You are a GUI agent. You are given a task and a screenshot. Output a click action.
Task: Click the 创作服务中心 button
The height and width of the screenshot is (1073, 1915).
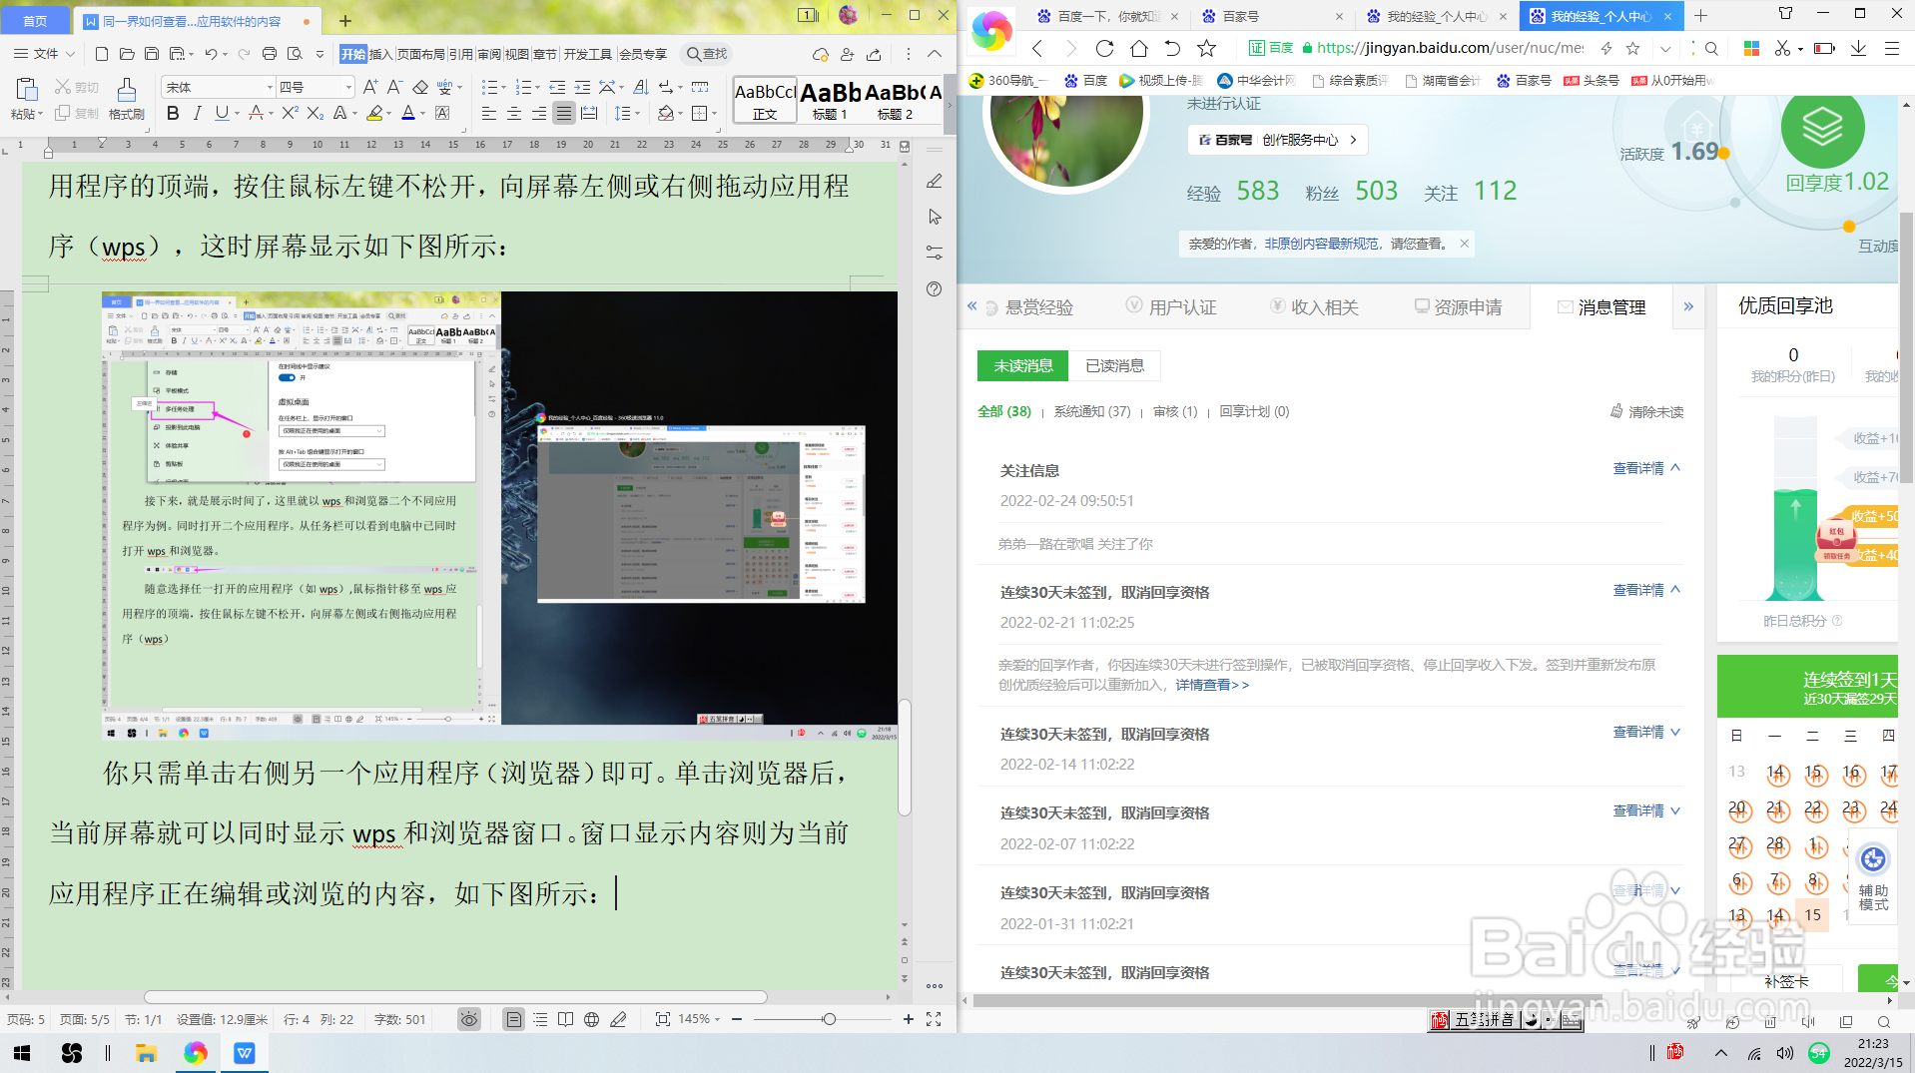click(1278, 140)
